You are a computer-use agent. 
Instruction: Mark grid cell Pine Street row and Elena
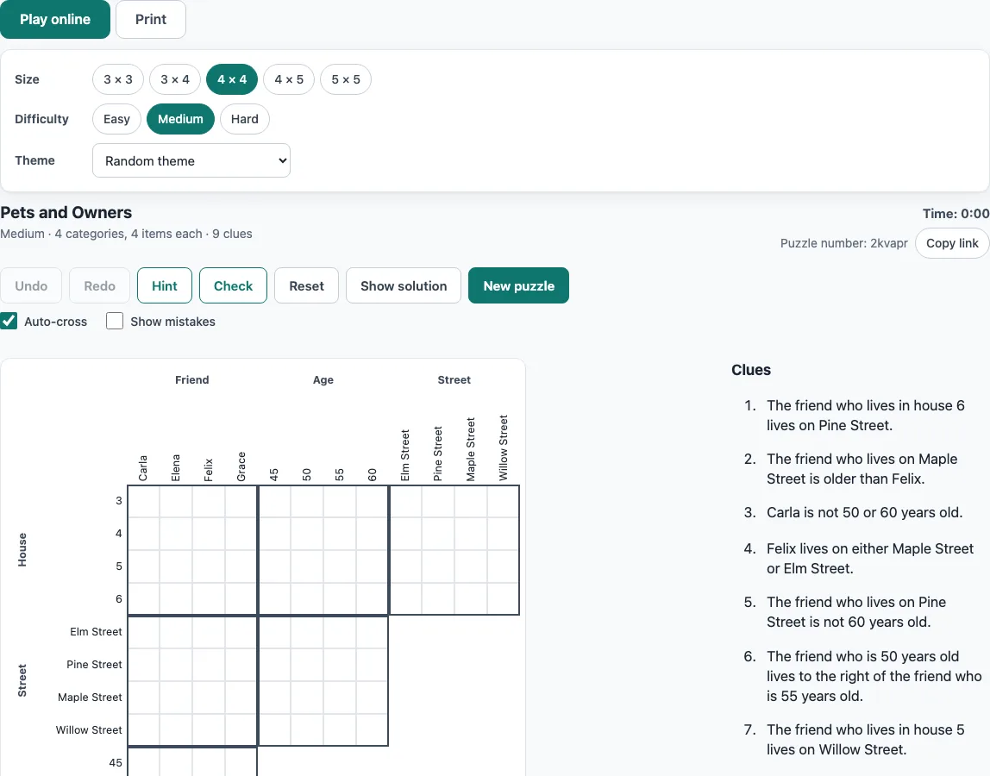click(x=176, y=665)
